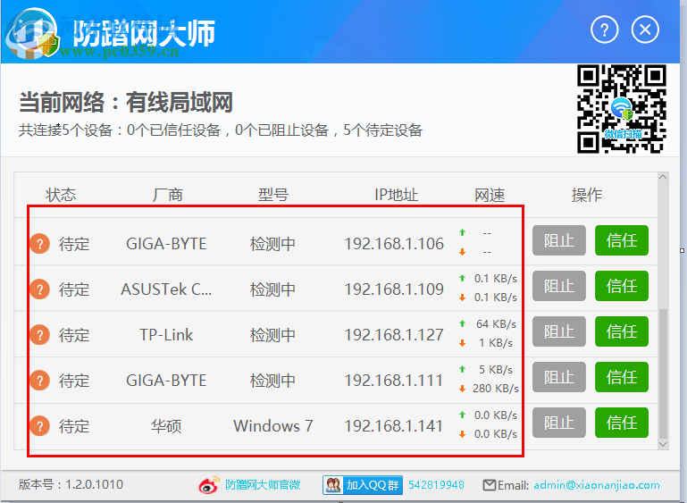
Task: Click the 华硕 vendor cell
Action: [166, 426]
